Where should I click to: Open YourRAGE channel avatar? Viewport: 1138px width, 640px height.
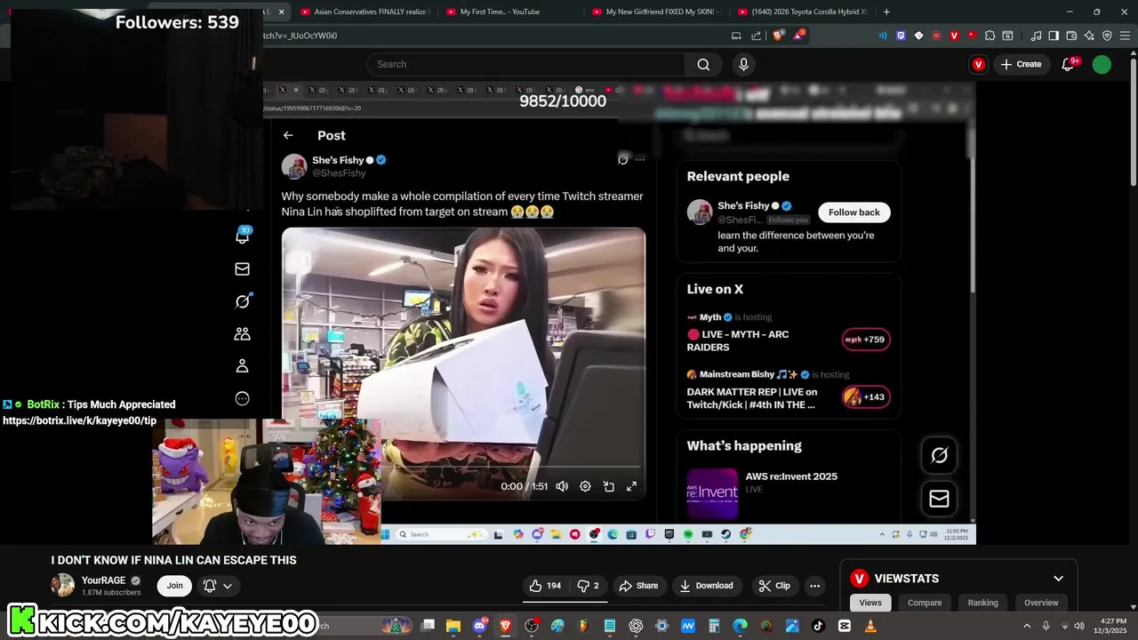click(63, 585)
